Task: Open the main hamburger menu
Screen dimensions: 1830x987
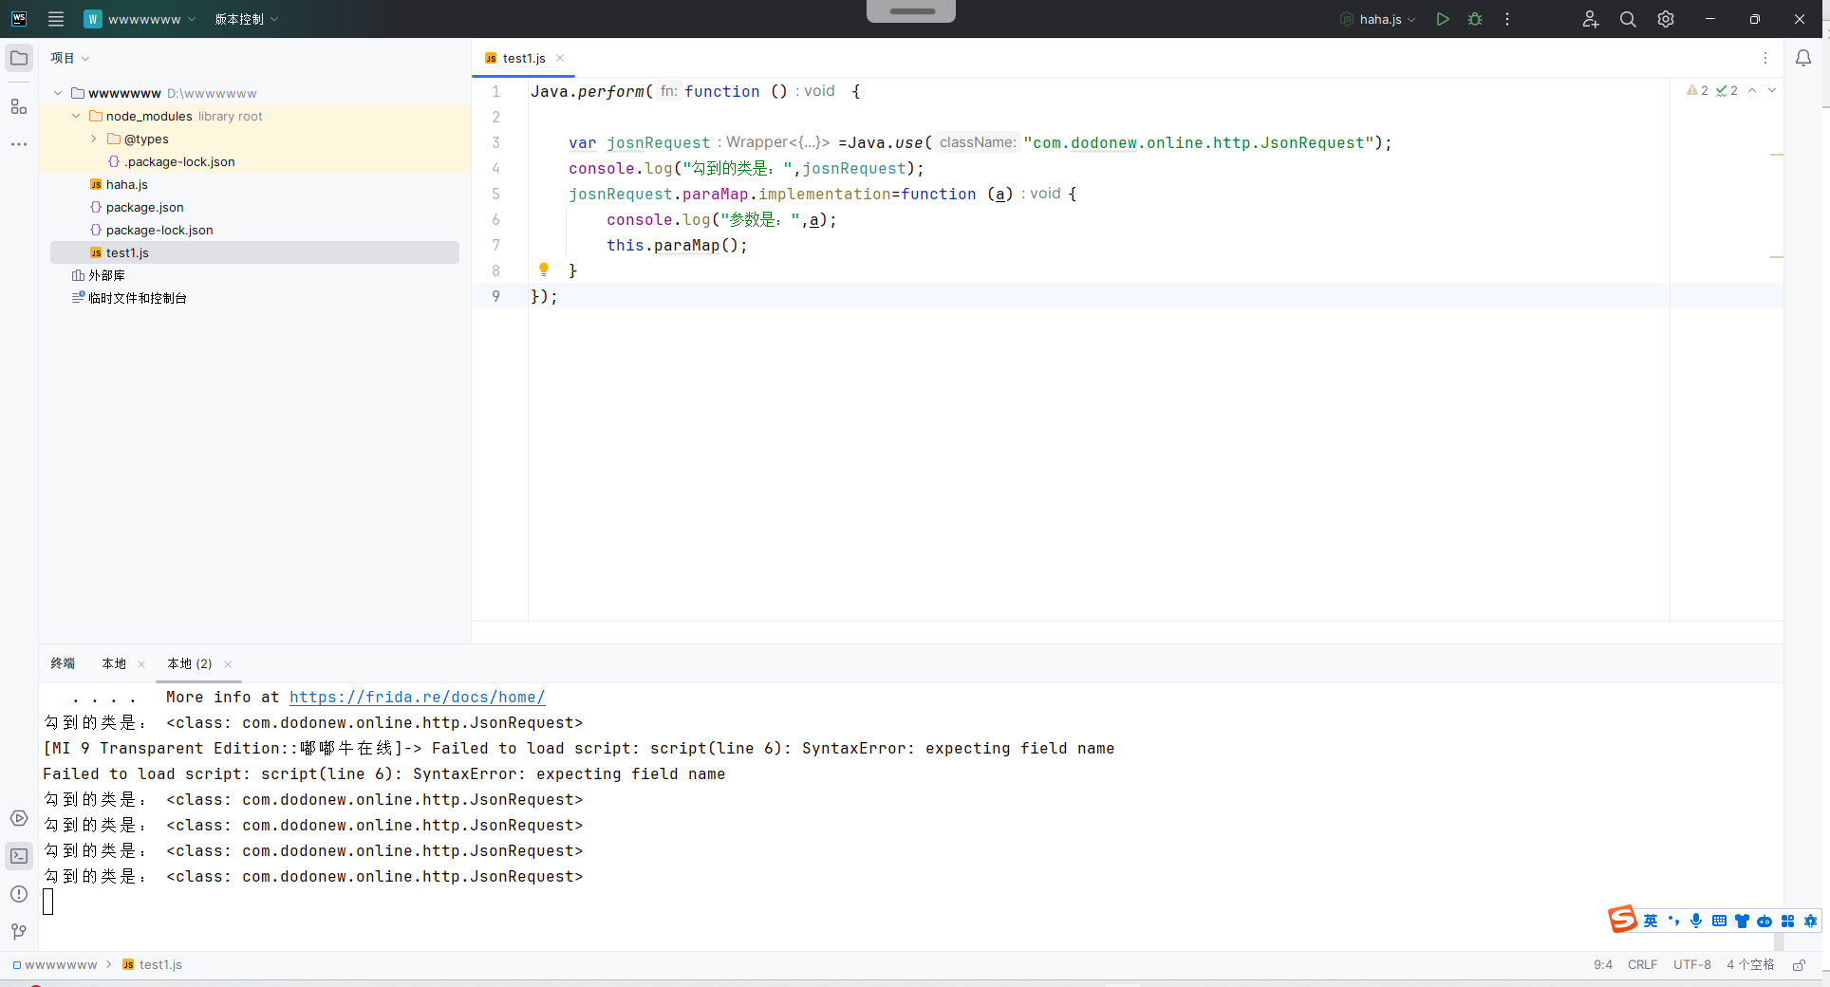Action: click(x=56, y=19)
